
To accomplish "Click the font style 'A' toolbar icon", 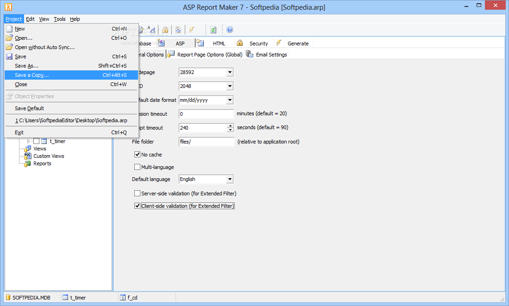I will (151, 30).
